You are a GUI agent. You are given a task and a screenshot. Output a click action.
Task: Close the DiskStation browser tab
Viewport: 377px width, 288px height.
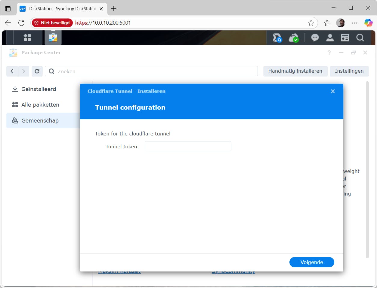click(101, 9)
